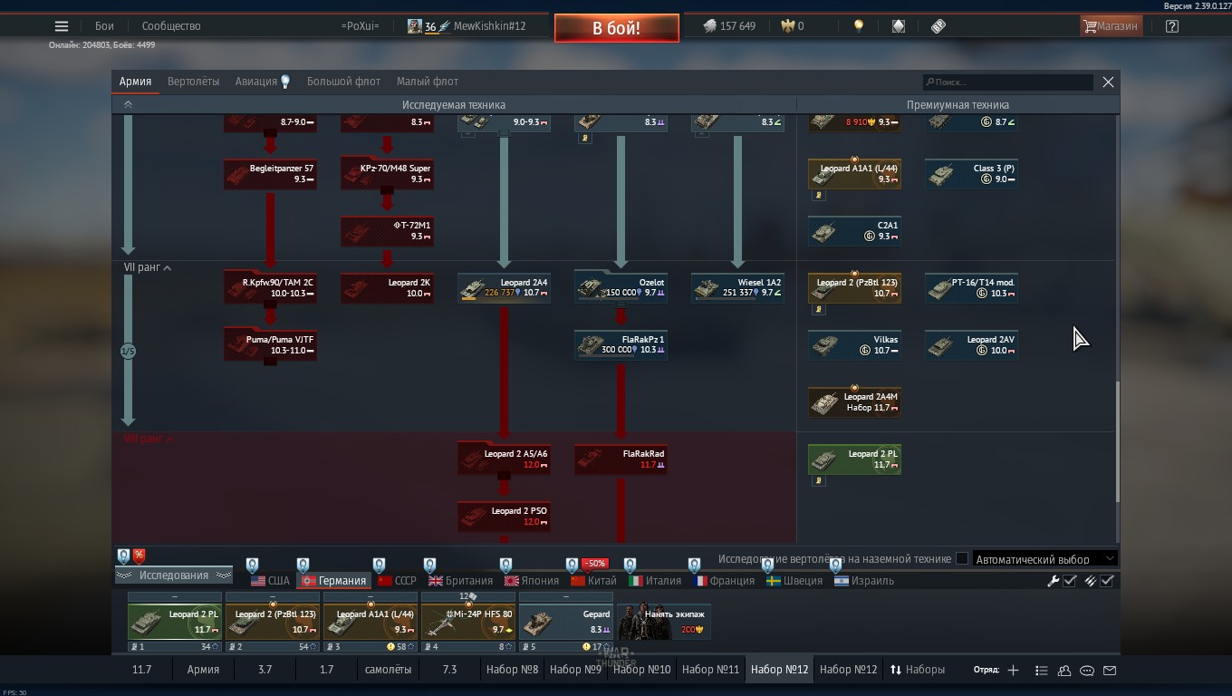Click bonus badge above США flag
Viewport: 1232px width, 696px height.
(253, 565)
